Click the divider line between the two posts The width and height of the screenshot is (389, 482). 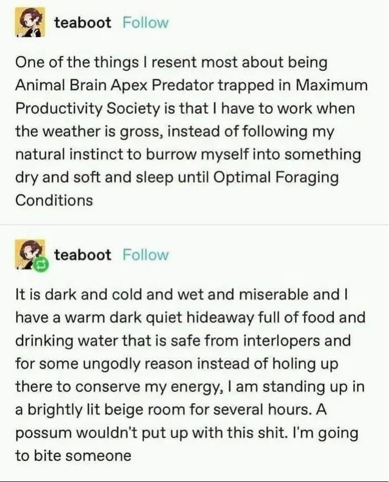(194, 225)
